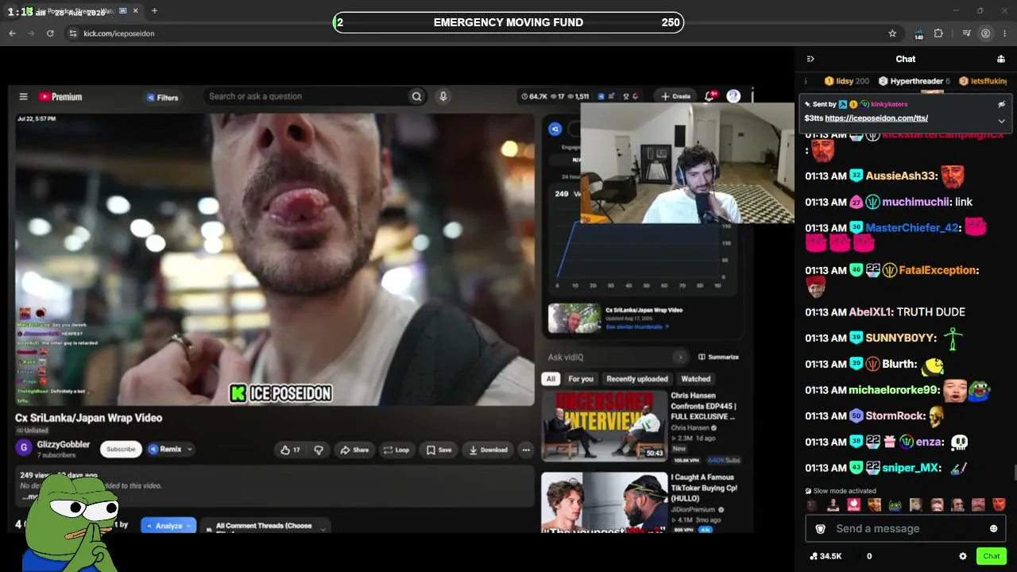Open the iceposeidon.com/tts link
Screen dimensions: 1017x572
tap(876, 118)
